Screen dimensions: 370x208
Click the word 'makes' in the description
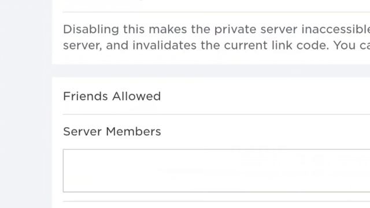pyautogui.click(x=168, y=29)
